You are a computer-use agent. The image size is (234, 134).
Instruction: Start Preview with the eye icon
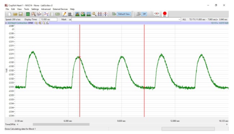pyautogui.click(x=157, y=14)
